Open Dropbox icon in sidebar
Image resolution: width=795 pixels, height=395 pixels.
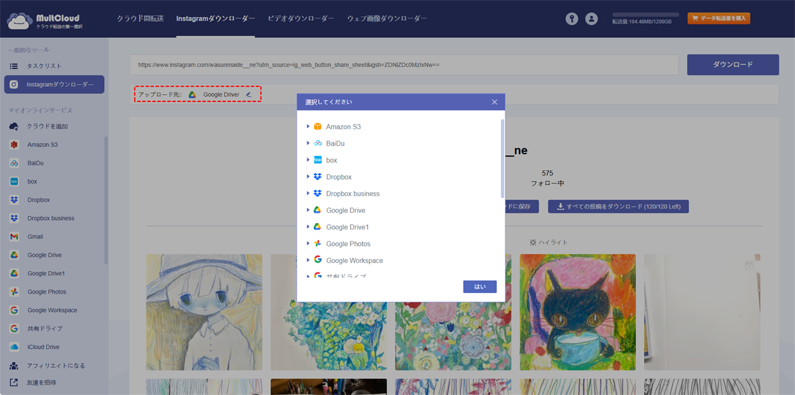[14, 199]
